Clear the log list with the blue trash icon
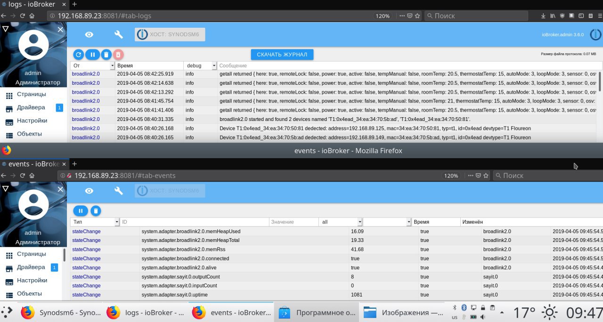 (x=106, y=55)
